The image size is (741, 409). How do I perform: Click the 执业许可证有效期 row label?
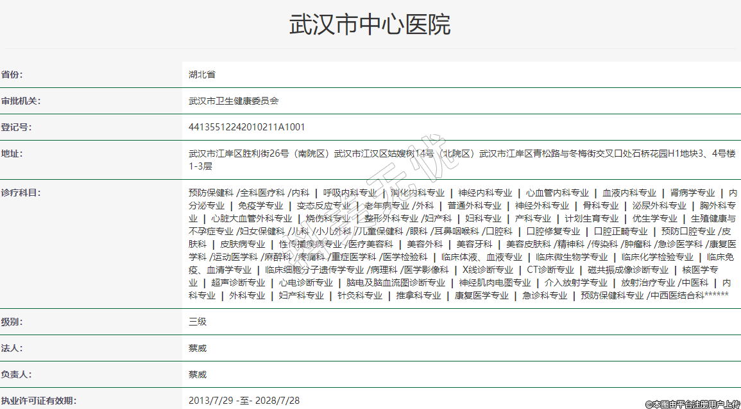(x=38, y=401)
